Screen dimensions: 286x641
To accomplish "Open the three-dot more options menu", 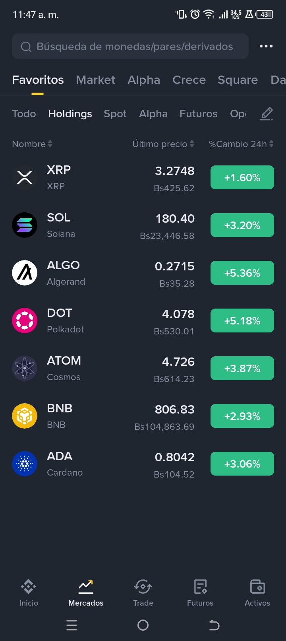I will coord(266,46).
